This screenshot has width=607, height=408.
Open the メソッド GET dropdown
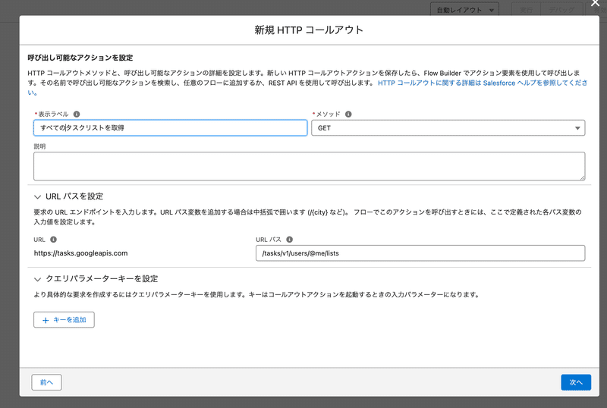(x=448, y=128)
